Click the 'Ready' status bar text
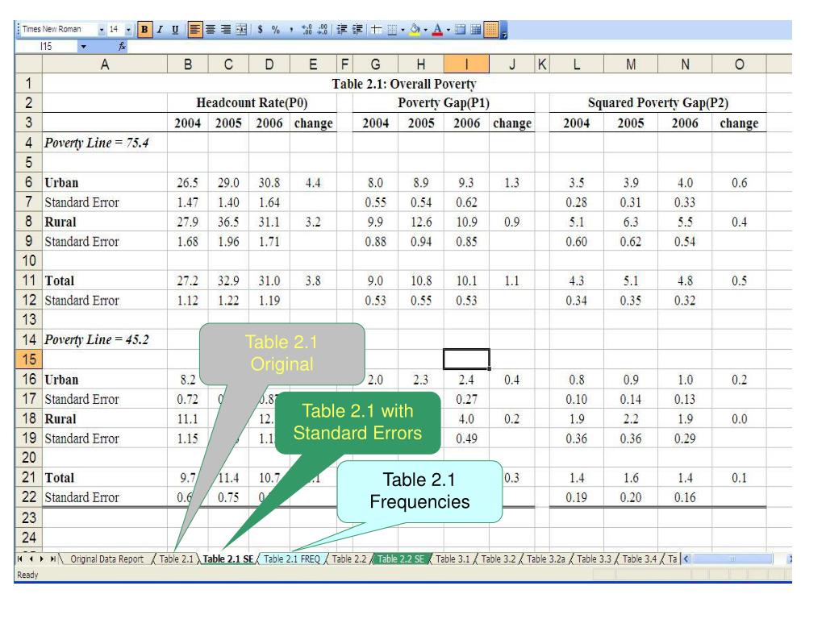This screenshot has width=826, height=619. (x=27, y=575)
